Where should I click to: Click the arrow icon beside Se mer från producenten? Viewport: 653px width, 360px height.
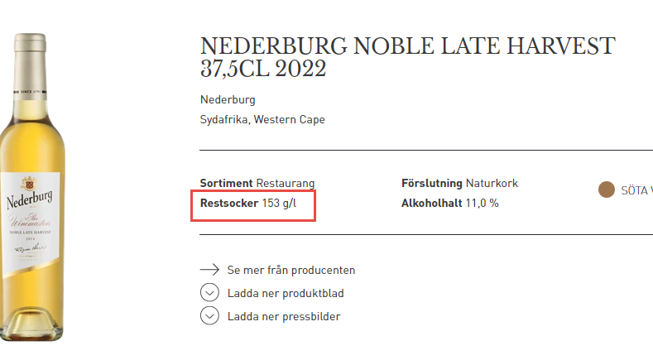pos(209,270)
